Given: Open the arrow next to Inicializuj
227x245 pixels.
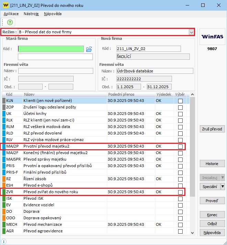Looking at the screenshot, I should click(x=223, y=177).
